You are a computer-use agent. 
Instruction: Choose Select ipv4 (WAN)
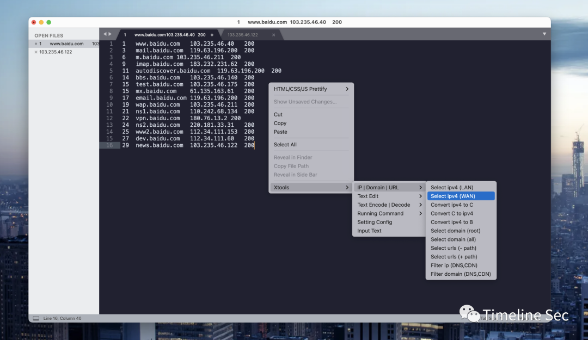point(461,196)
